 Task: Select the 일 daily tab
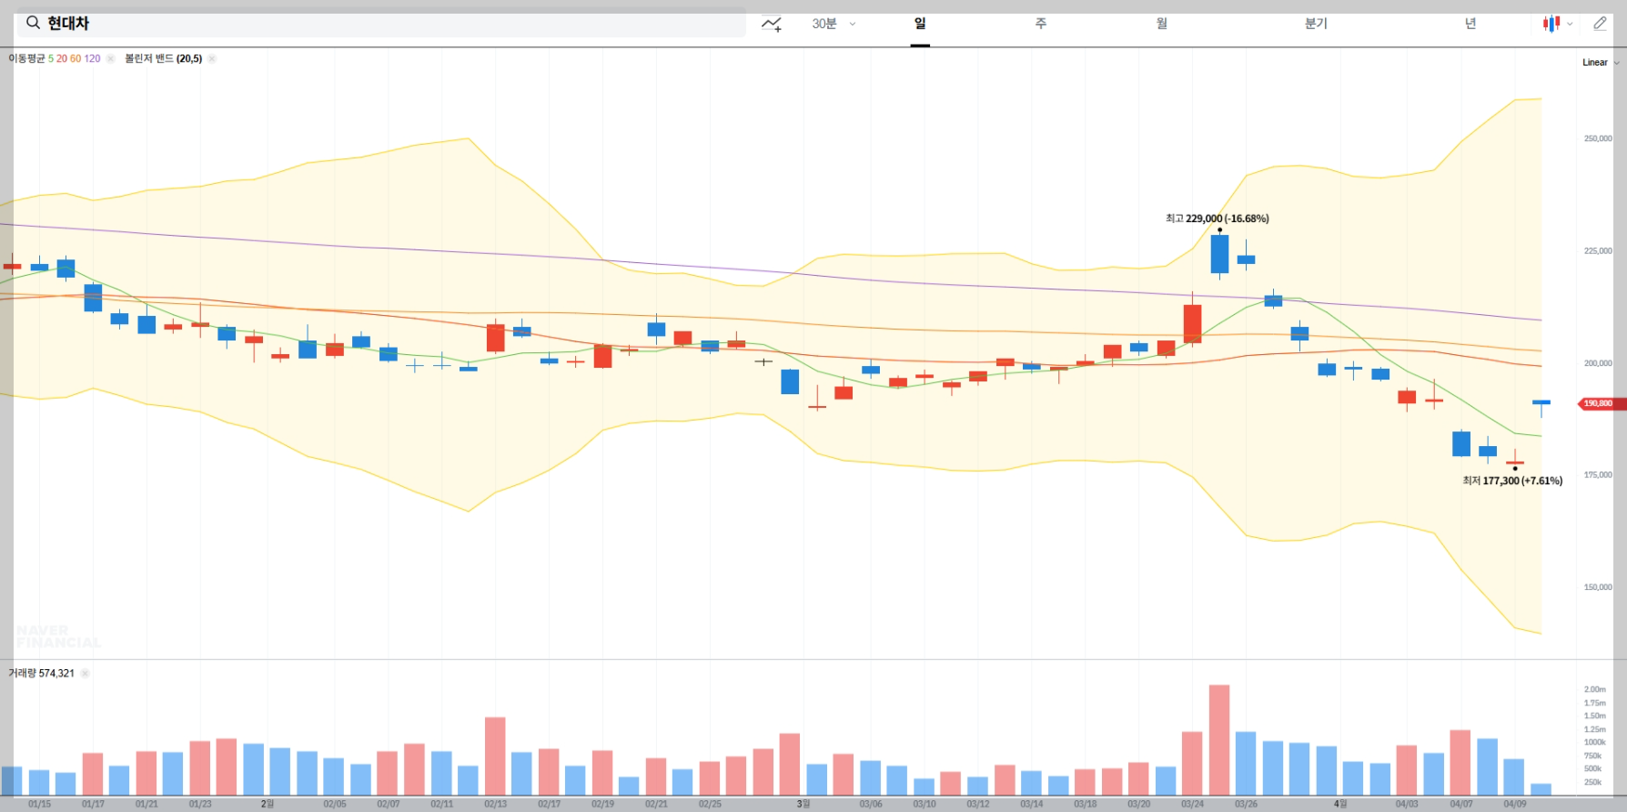pyautogui.click(x=920, y=24)
